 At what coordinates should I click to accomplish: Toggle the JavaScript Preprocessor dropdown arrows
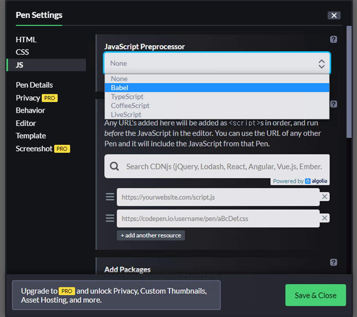tap(321, 64)
